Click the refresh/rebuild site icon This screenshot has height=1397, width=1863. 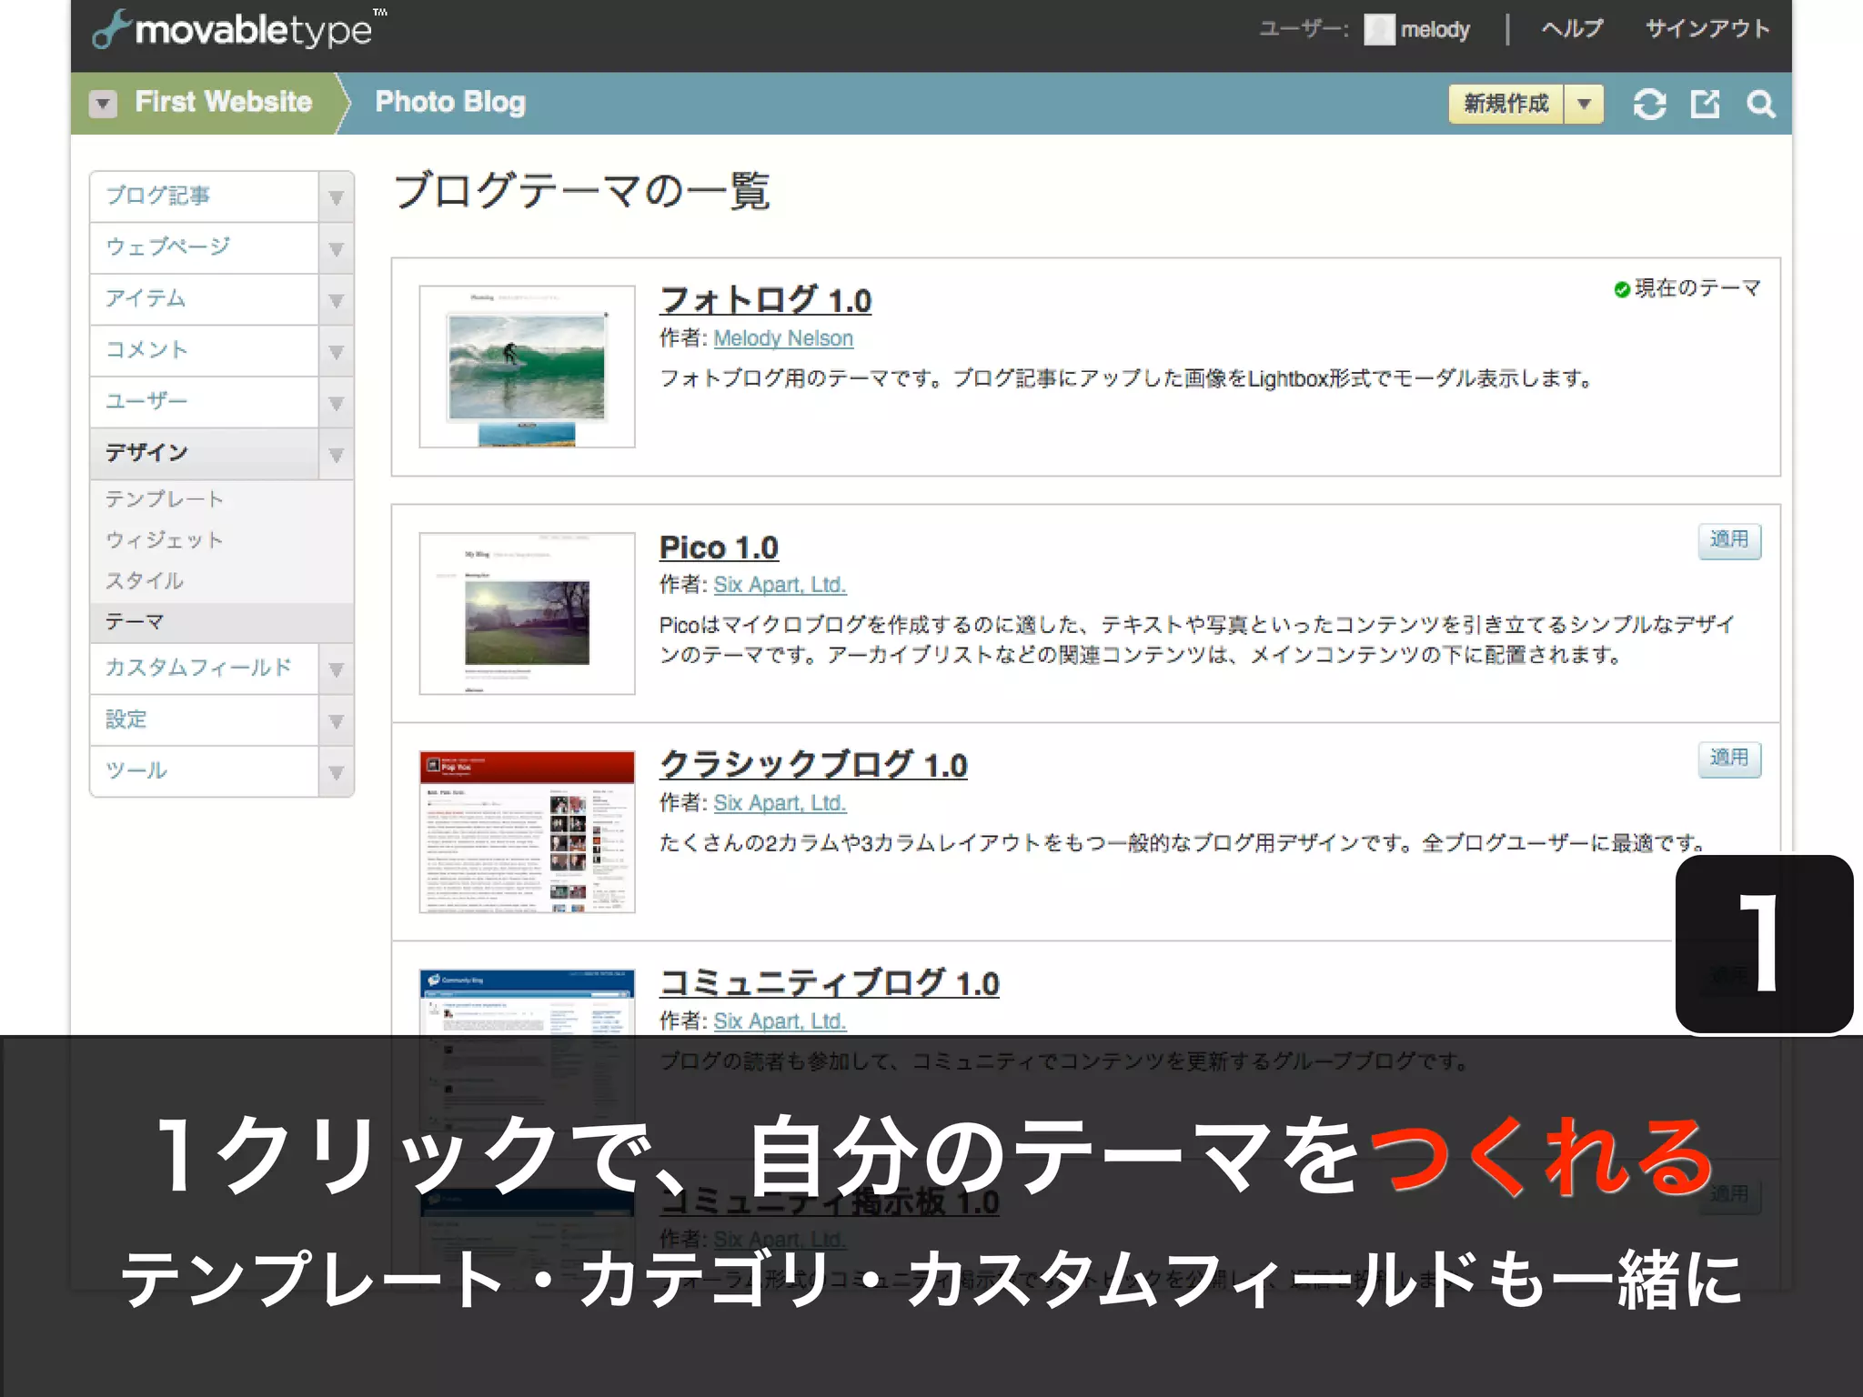click(1649, 104)
